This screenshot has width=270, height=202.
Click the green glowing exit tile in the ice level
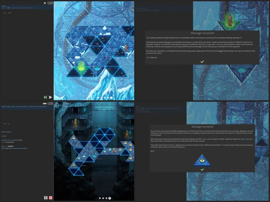tap(81, 69)
